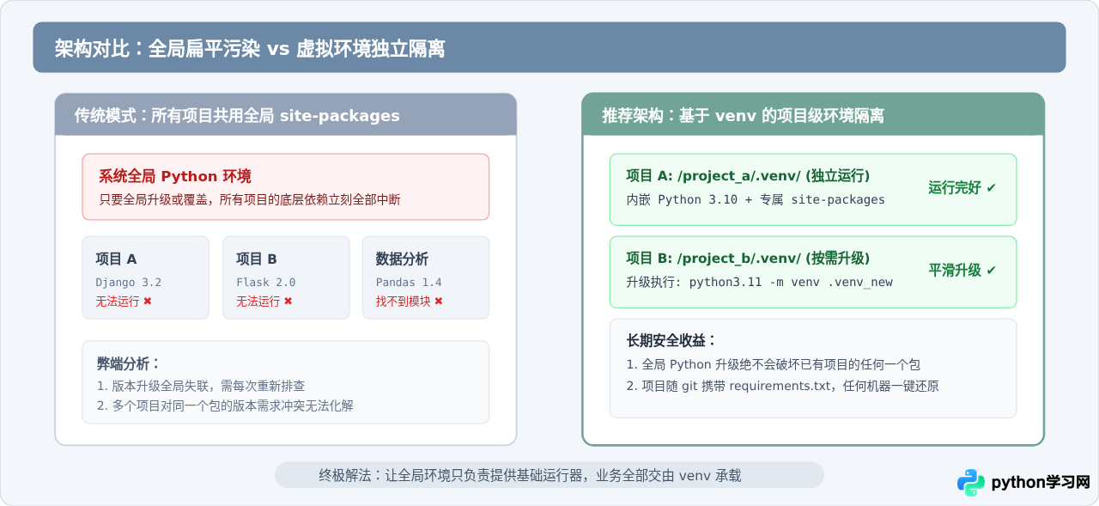Viewport: 1099px width, 506px height.
Task: Click the line about git 携带 requirements.txt
Action: pyautogui.click(x=783, y=386)
